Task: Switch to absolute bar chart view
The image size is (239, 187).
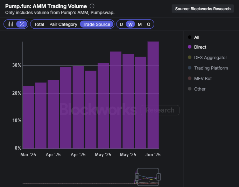Action: tap(10, 24)
